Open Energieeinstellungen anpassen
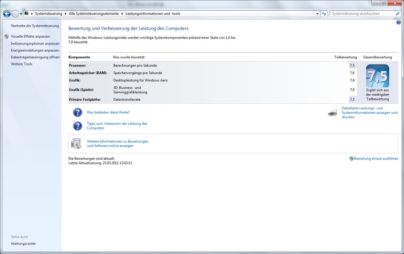This screenshot has width=404, height=254. [x=35, y=50]
